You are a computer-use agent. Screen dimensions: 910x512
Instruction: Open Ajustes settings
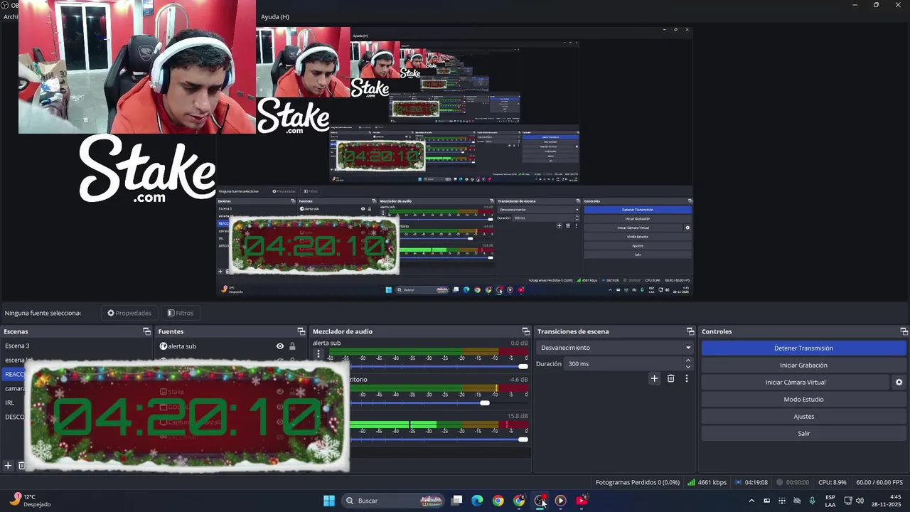pyautogui.click(x=803, y=416)
